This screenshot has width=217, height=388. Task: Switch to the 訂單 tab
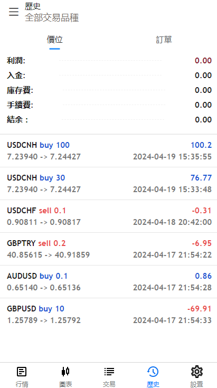[164, 40]
